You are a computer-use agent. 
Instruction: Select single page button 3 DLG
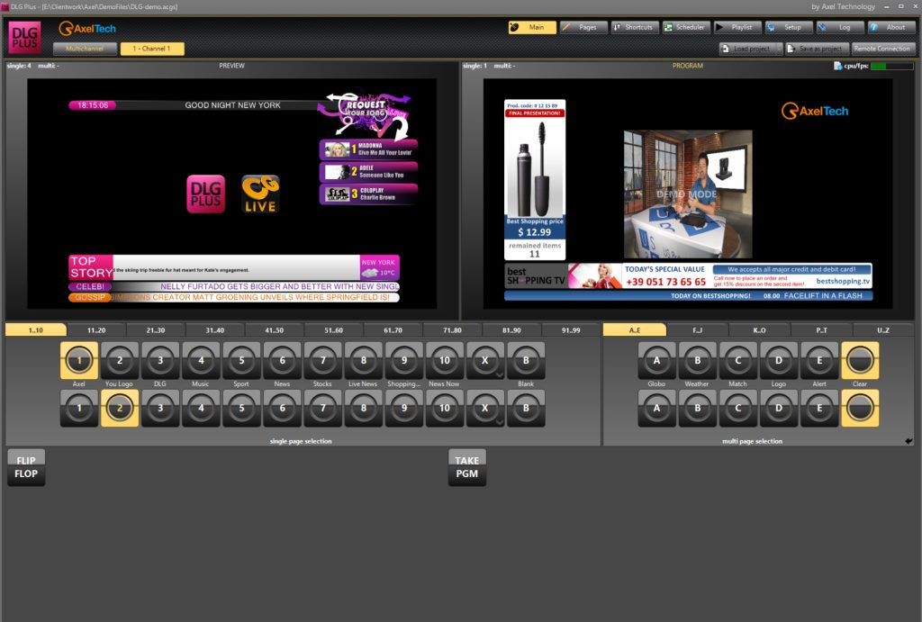coord(160,360)
